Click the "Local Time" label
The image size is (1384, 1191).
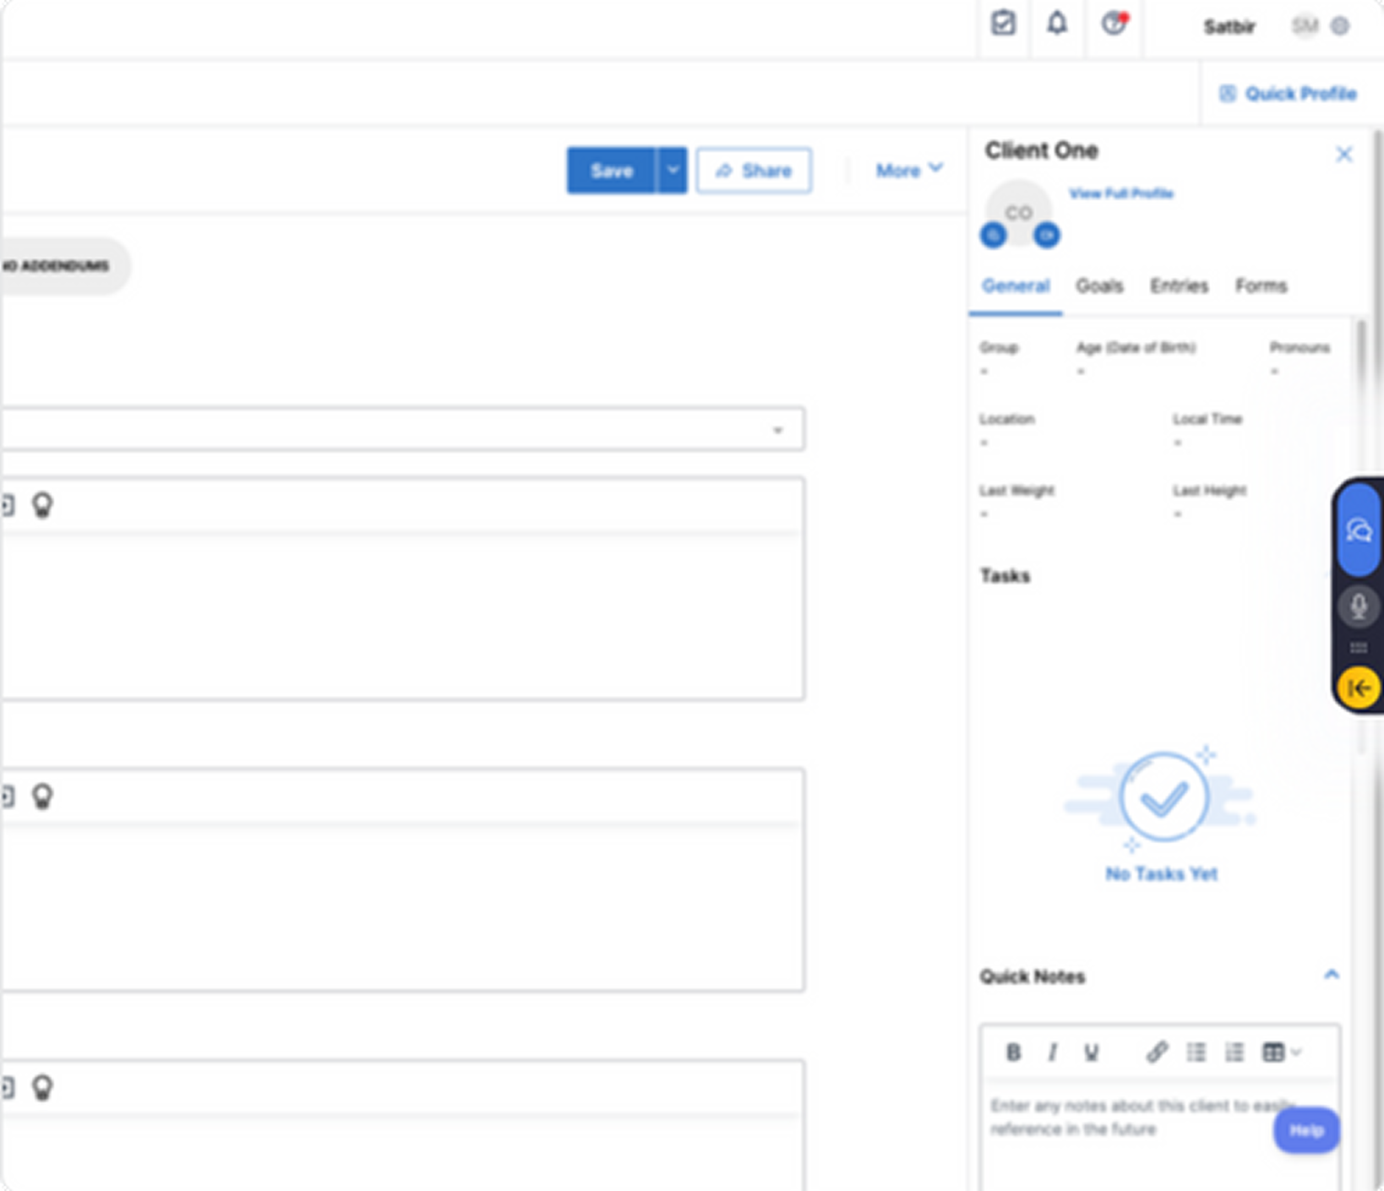pyautogui.click(x=1207, y=419)
